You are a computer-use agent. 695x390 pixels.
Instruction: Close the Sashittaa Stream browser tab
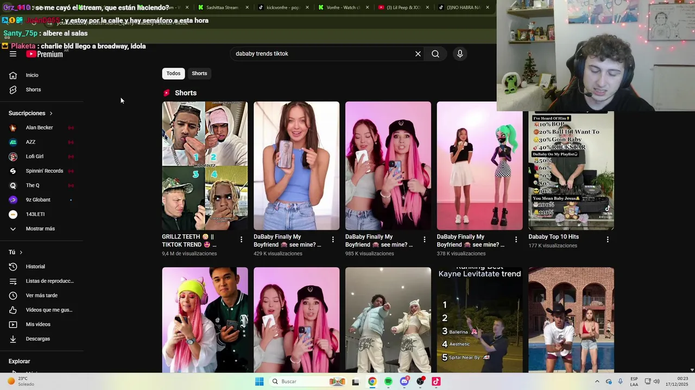pyautogui.click(x=247, y=8)
